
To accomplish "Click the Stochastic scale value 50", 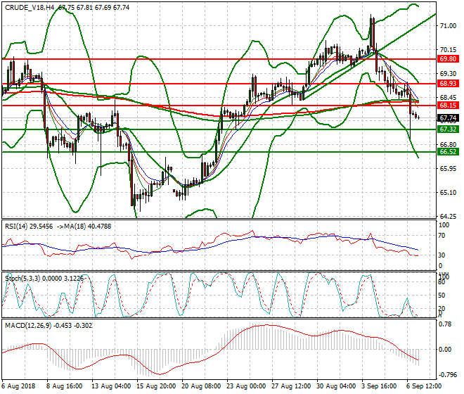I will [x=442, y=295].
